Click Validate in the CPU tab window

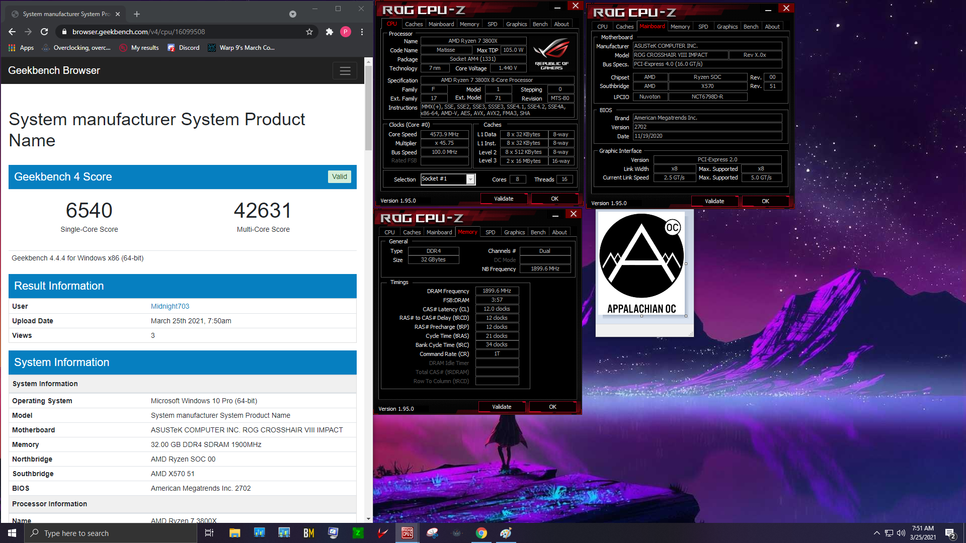click(504, 199)
